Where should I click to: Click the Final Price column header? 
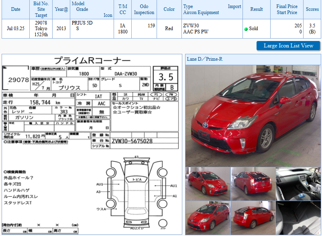(287, 9)
